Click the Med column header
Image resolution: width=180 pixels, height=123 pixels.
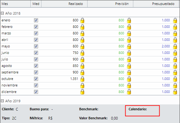[36, 4]
